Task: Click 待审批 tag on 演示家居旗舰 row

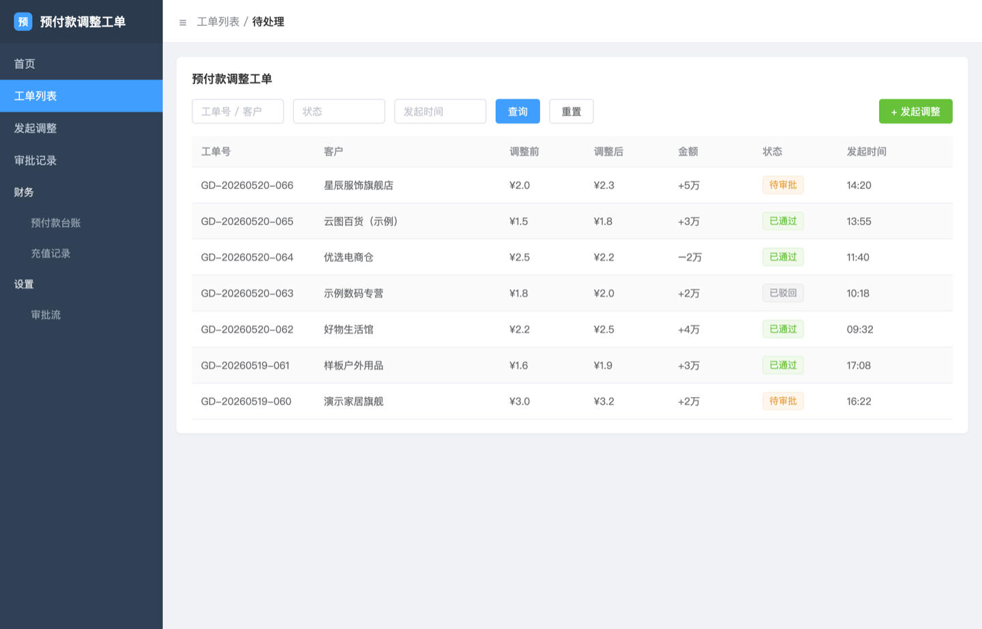Action: click(783, 401)
